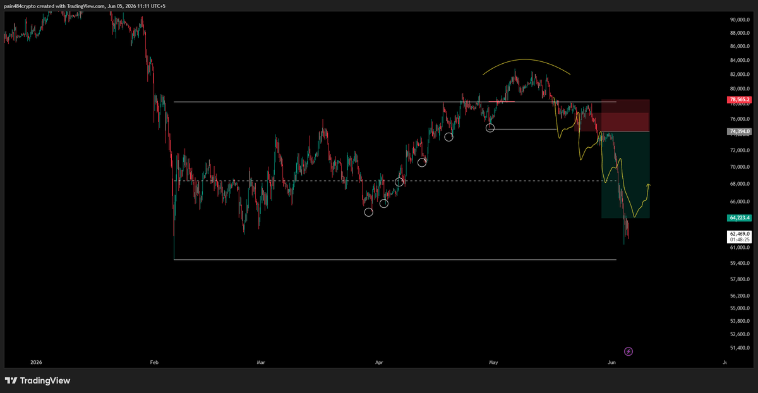Select the gray 74,394.0 price tag

[x=740, y=131]
